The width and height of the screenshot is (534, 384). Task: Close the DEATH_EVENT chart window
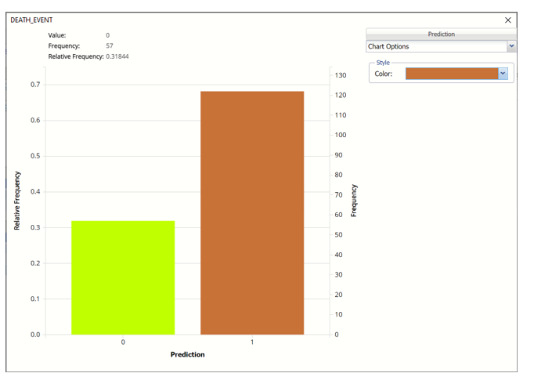(x=507, y=20)
